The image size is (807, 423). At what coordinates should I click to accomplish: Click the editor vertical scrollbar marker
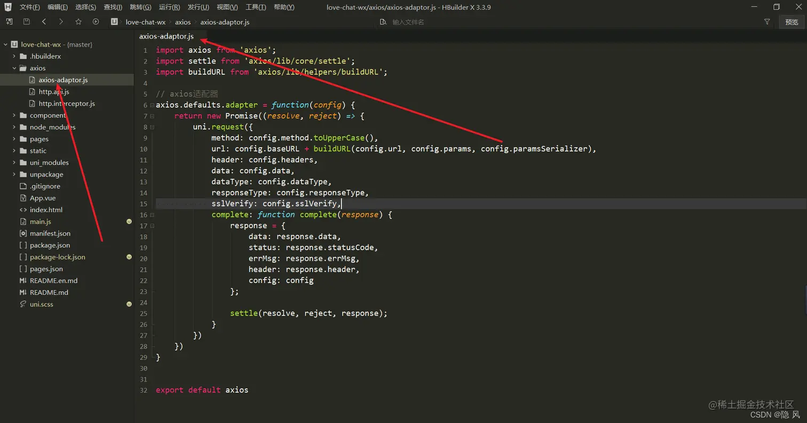[x=805, y=299]
